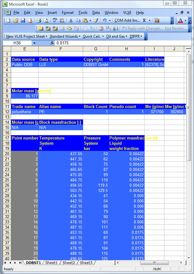This screenshot has width=194, height=274.
Task: Click the Cut scissors icon
Action: click(71, 21)
